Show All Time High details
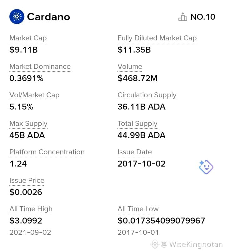This screenshot has width=225, height=252. coord(31,209)
